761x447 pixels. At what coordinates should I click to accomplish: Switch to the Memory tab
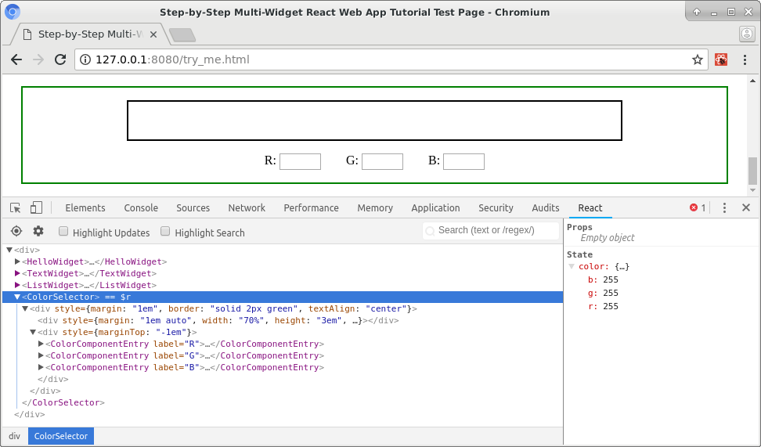click(x=375, y=207)
